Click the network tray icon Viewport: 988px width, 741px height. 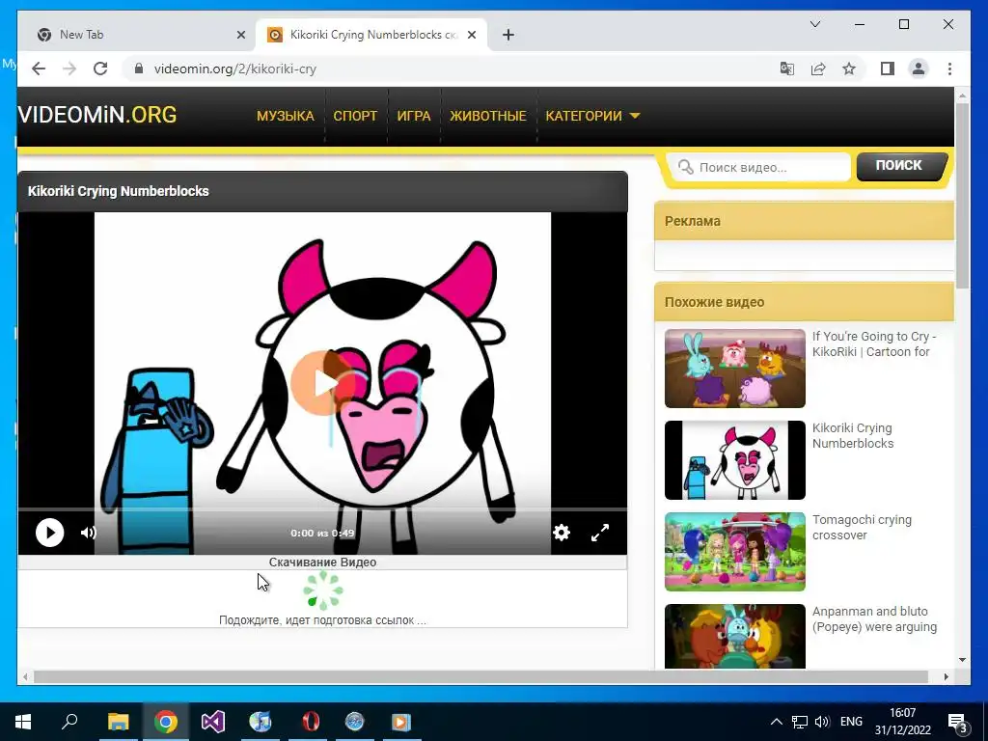coord(800,722)
